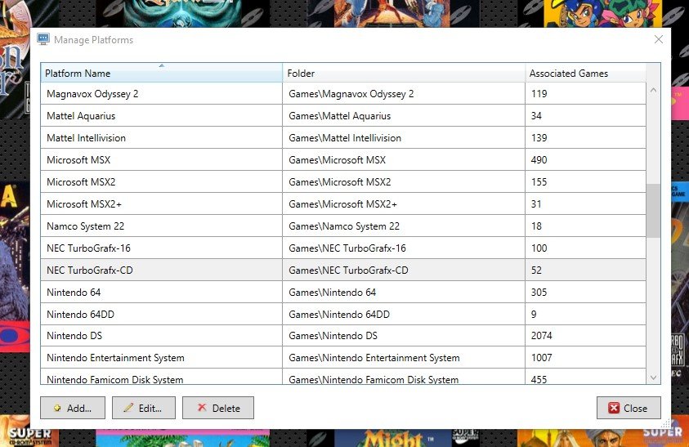Viewport: 689px width, 447px height.
Task: Click the Add platform button
Action: pos(73,408)
